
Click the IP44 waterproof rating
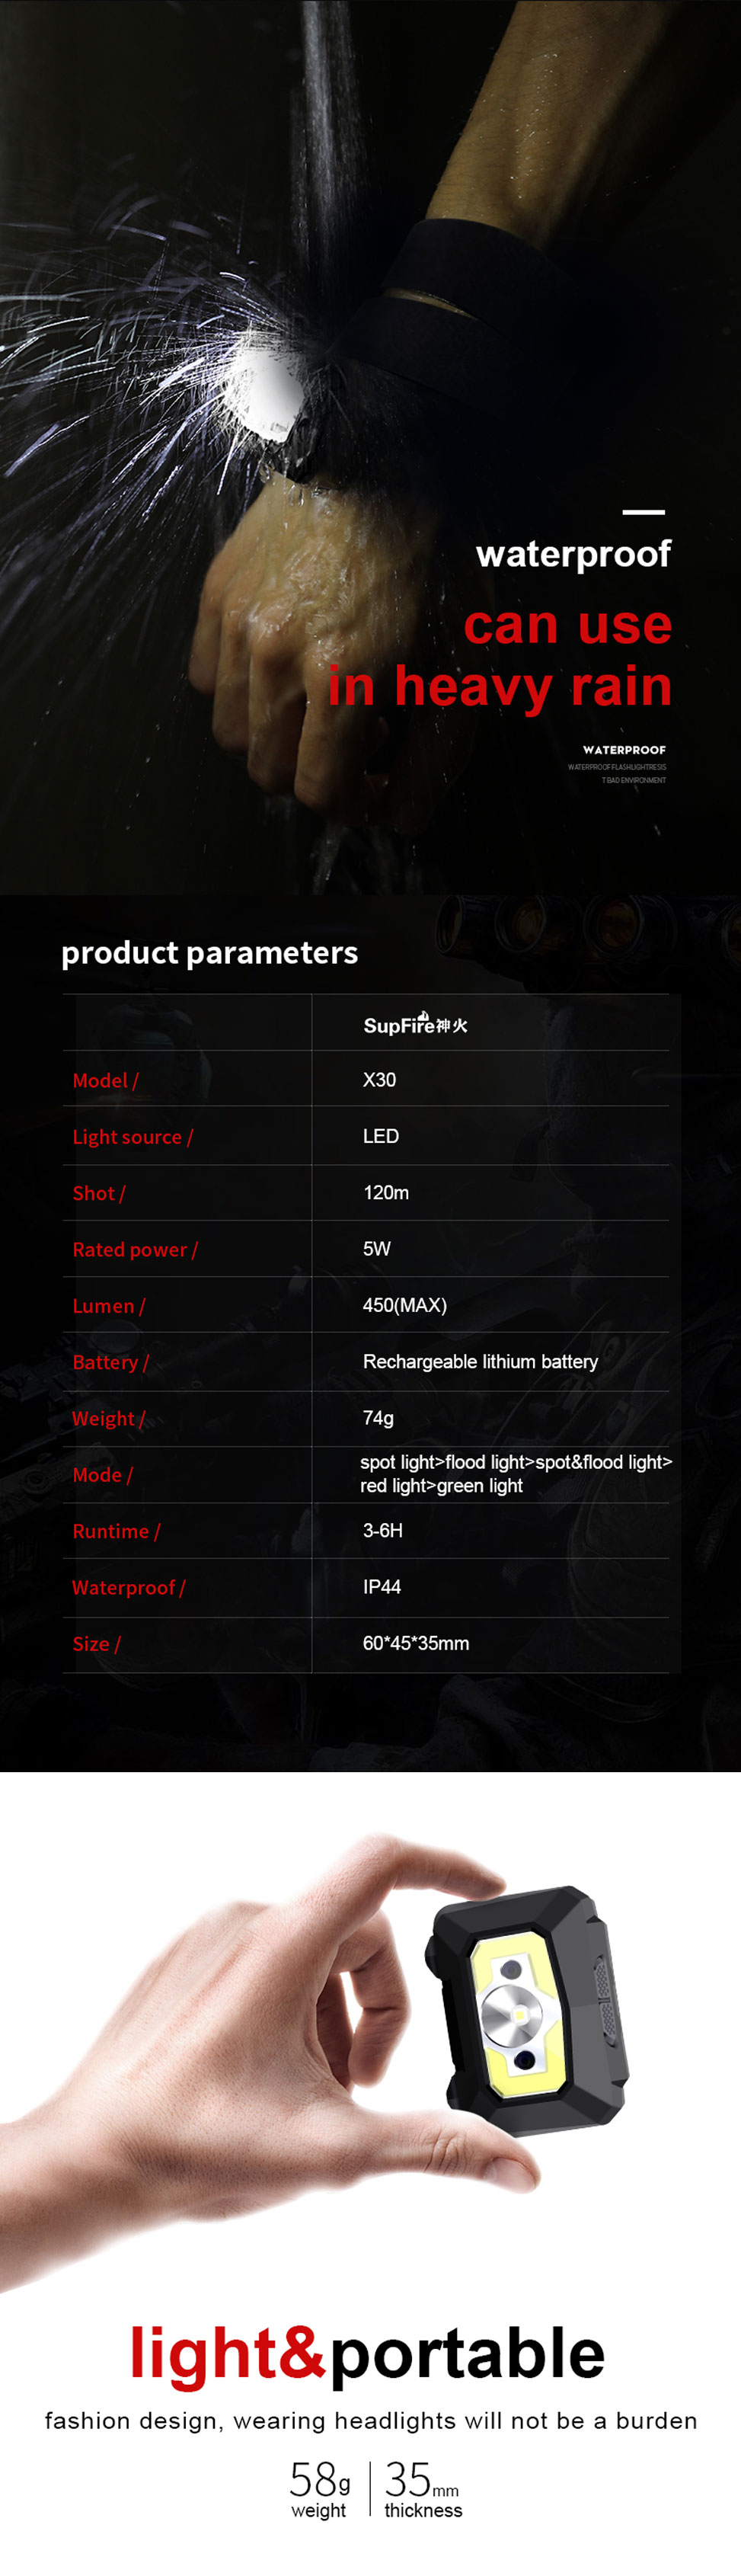[x=381, y=1587]
